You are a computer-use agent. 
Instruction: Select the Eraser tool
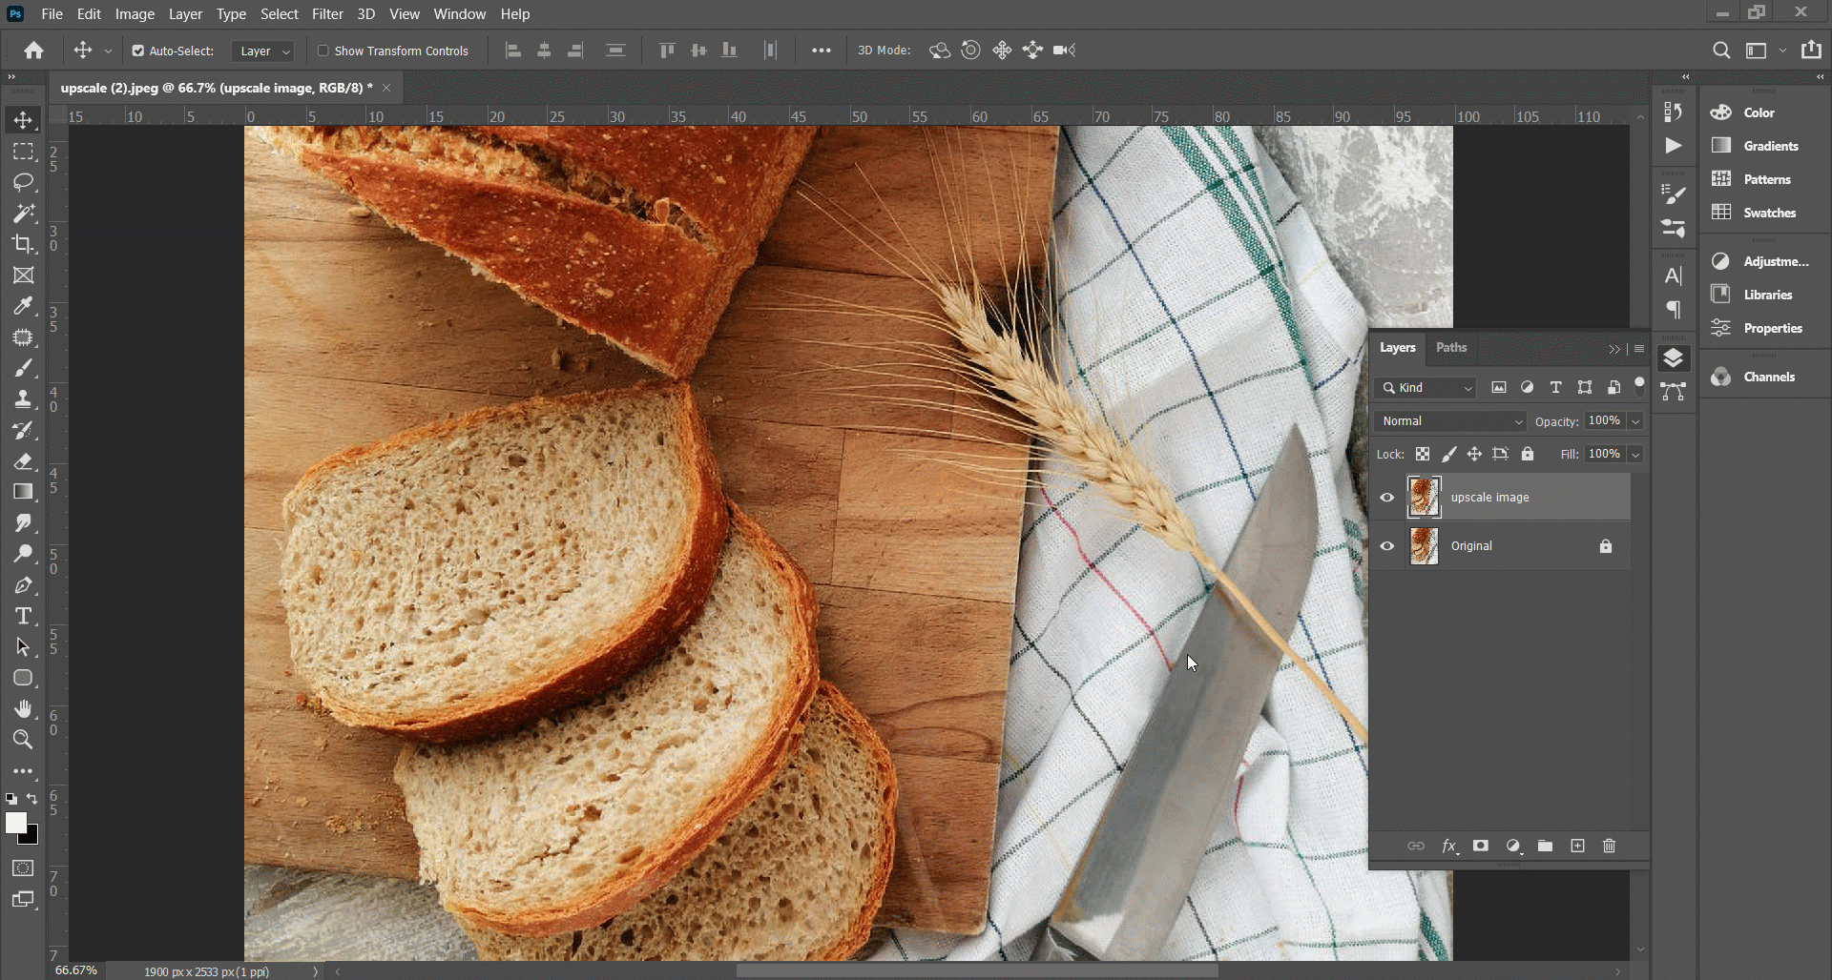[x=24, y=461]
